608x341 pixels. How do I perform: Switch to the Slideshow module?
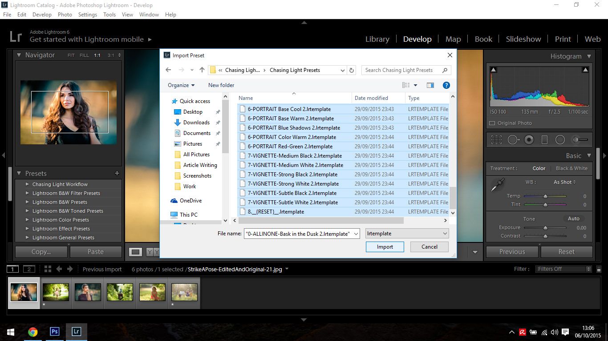523,39
